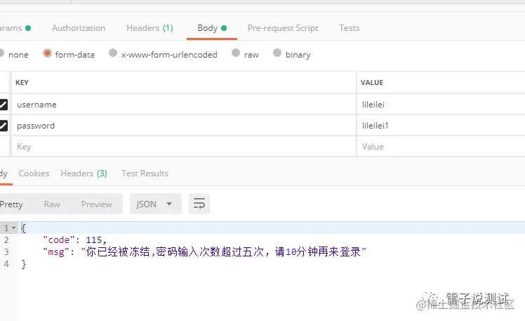This screenshot has height=321, width=525.
Task: Switch to Pretty response view
Action: click(x=11, y=204)
